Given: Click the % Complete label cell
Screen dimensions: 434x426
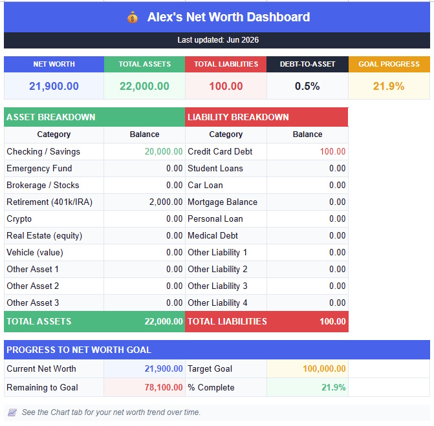Looking at the screenshot, I should (x=226, y=388).
